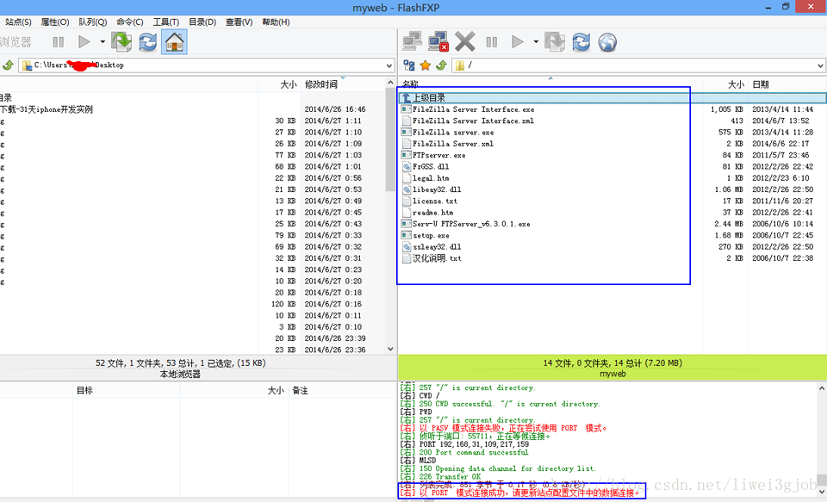Sort local files by 修改时间 column
The height and width of the screenshot is (502, 827).
point(344,84)
